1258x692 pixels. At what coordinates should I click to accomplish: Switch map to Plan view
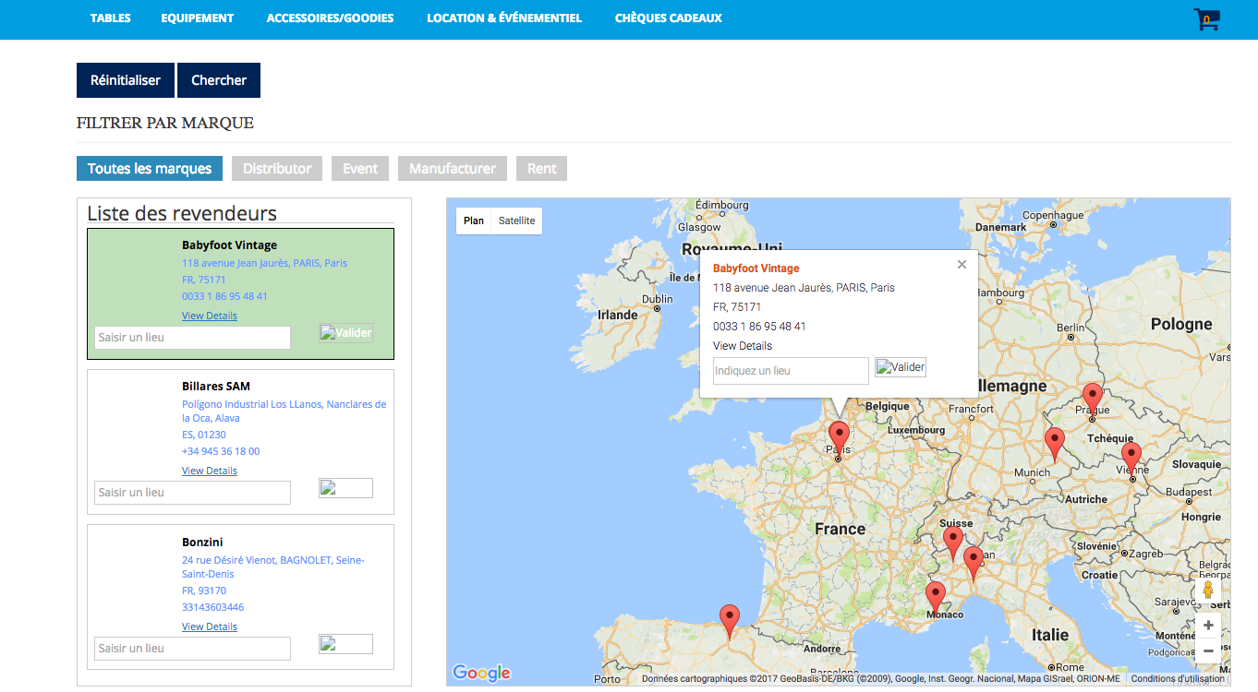pyautogui.click(x=474, y=221)
